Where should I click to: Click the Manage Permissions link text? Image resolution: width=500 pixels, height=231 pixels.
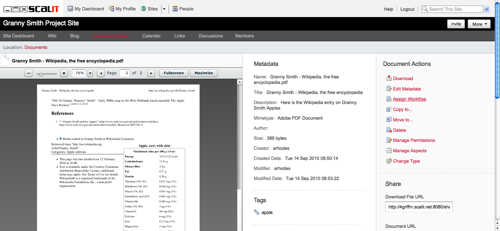(414, 140)
